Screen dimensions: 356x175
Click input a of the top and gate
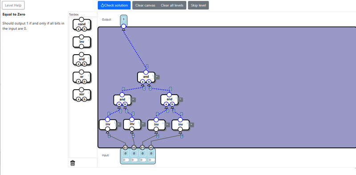(x=142, y=82)
